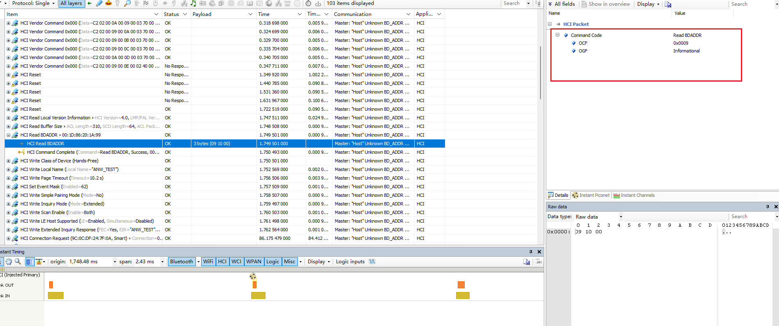Click the magnifying glass search icon in toolbar
Image resolution: width=779 pixels, height=326 pixels.
(127, 3)
